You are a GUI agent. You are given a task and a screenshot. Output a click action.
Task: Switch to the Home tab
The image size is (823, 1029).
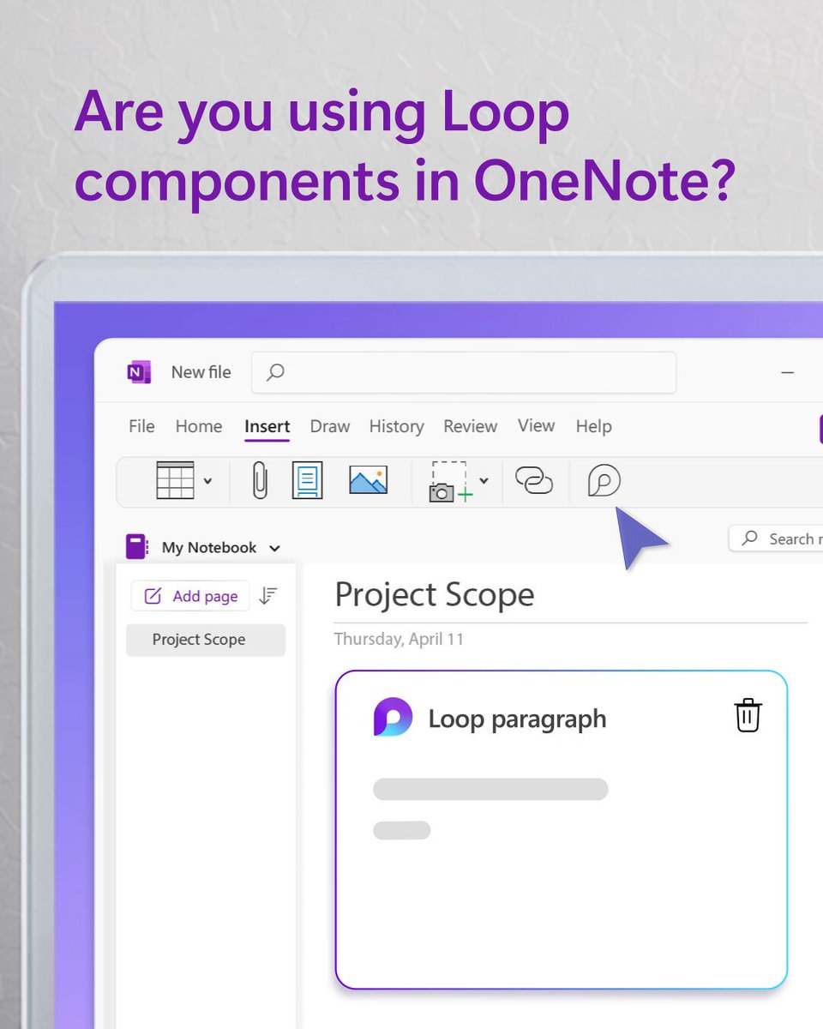point(199,426)
